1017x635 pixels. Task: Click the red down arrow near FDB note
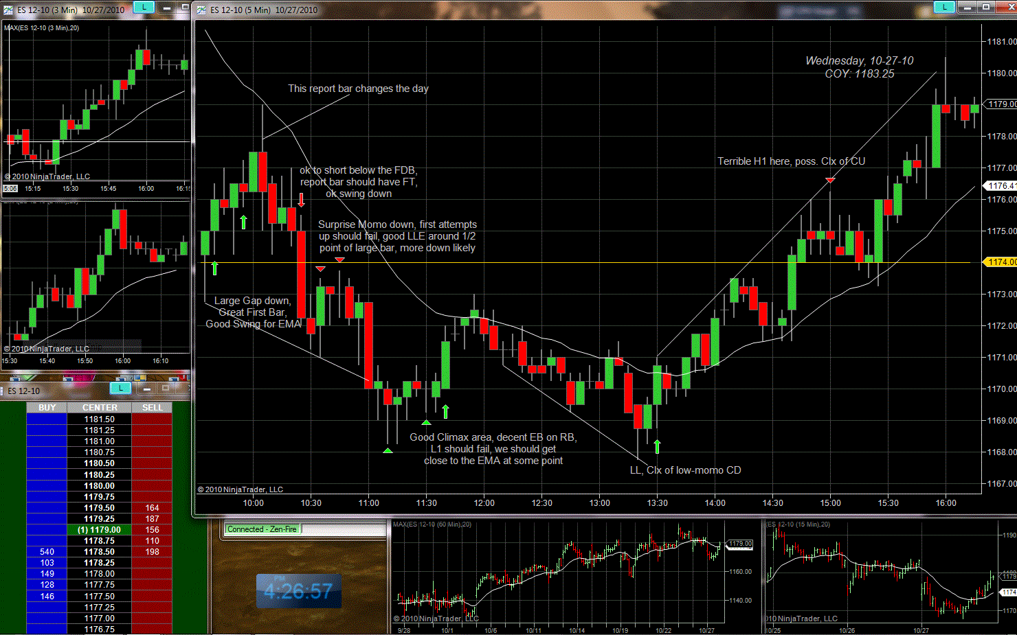(301, 200)
